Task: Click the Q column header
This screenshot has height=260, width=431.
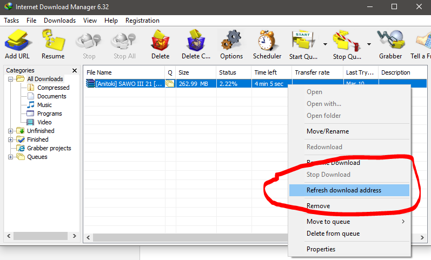Action: (170, 72)
